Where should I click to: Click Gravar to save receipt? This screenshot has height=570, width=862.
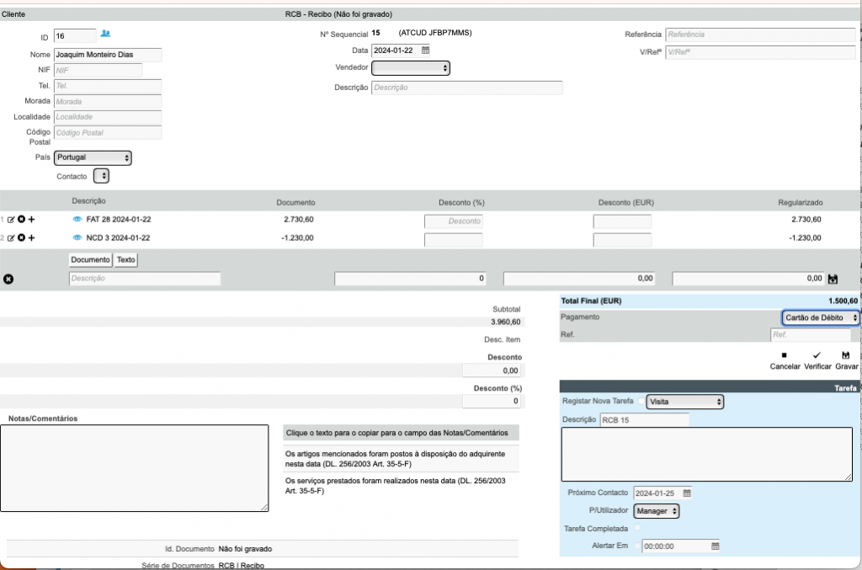click(847, 361)
